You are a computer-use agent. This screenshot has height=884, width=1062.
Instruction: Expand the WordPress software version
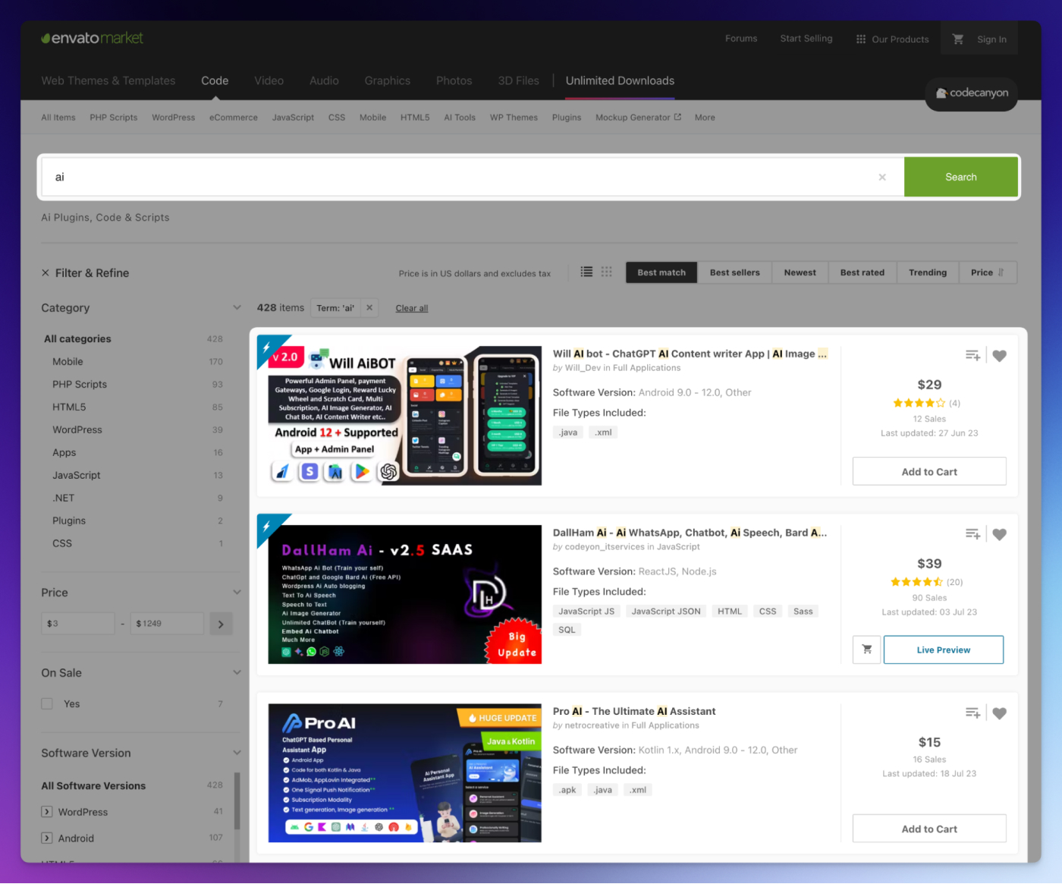pos(47,812)
